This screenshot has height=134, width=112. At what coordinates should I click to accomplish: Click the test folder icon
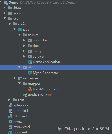[15, 100]
